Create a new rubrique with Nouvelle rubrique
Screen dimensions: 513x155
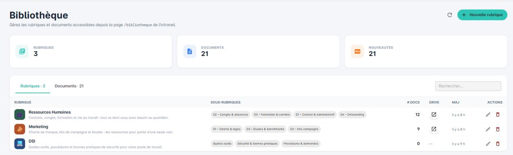[482, 15]
